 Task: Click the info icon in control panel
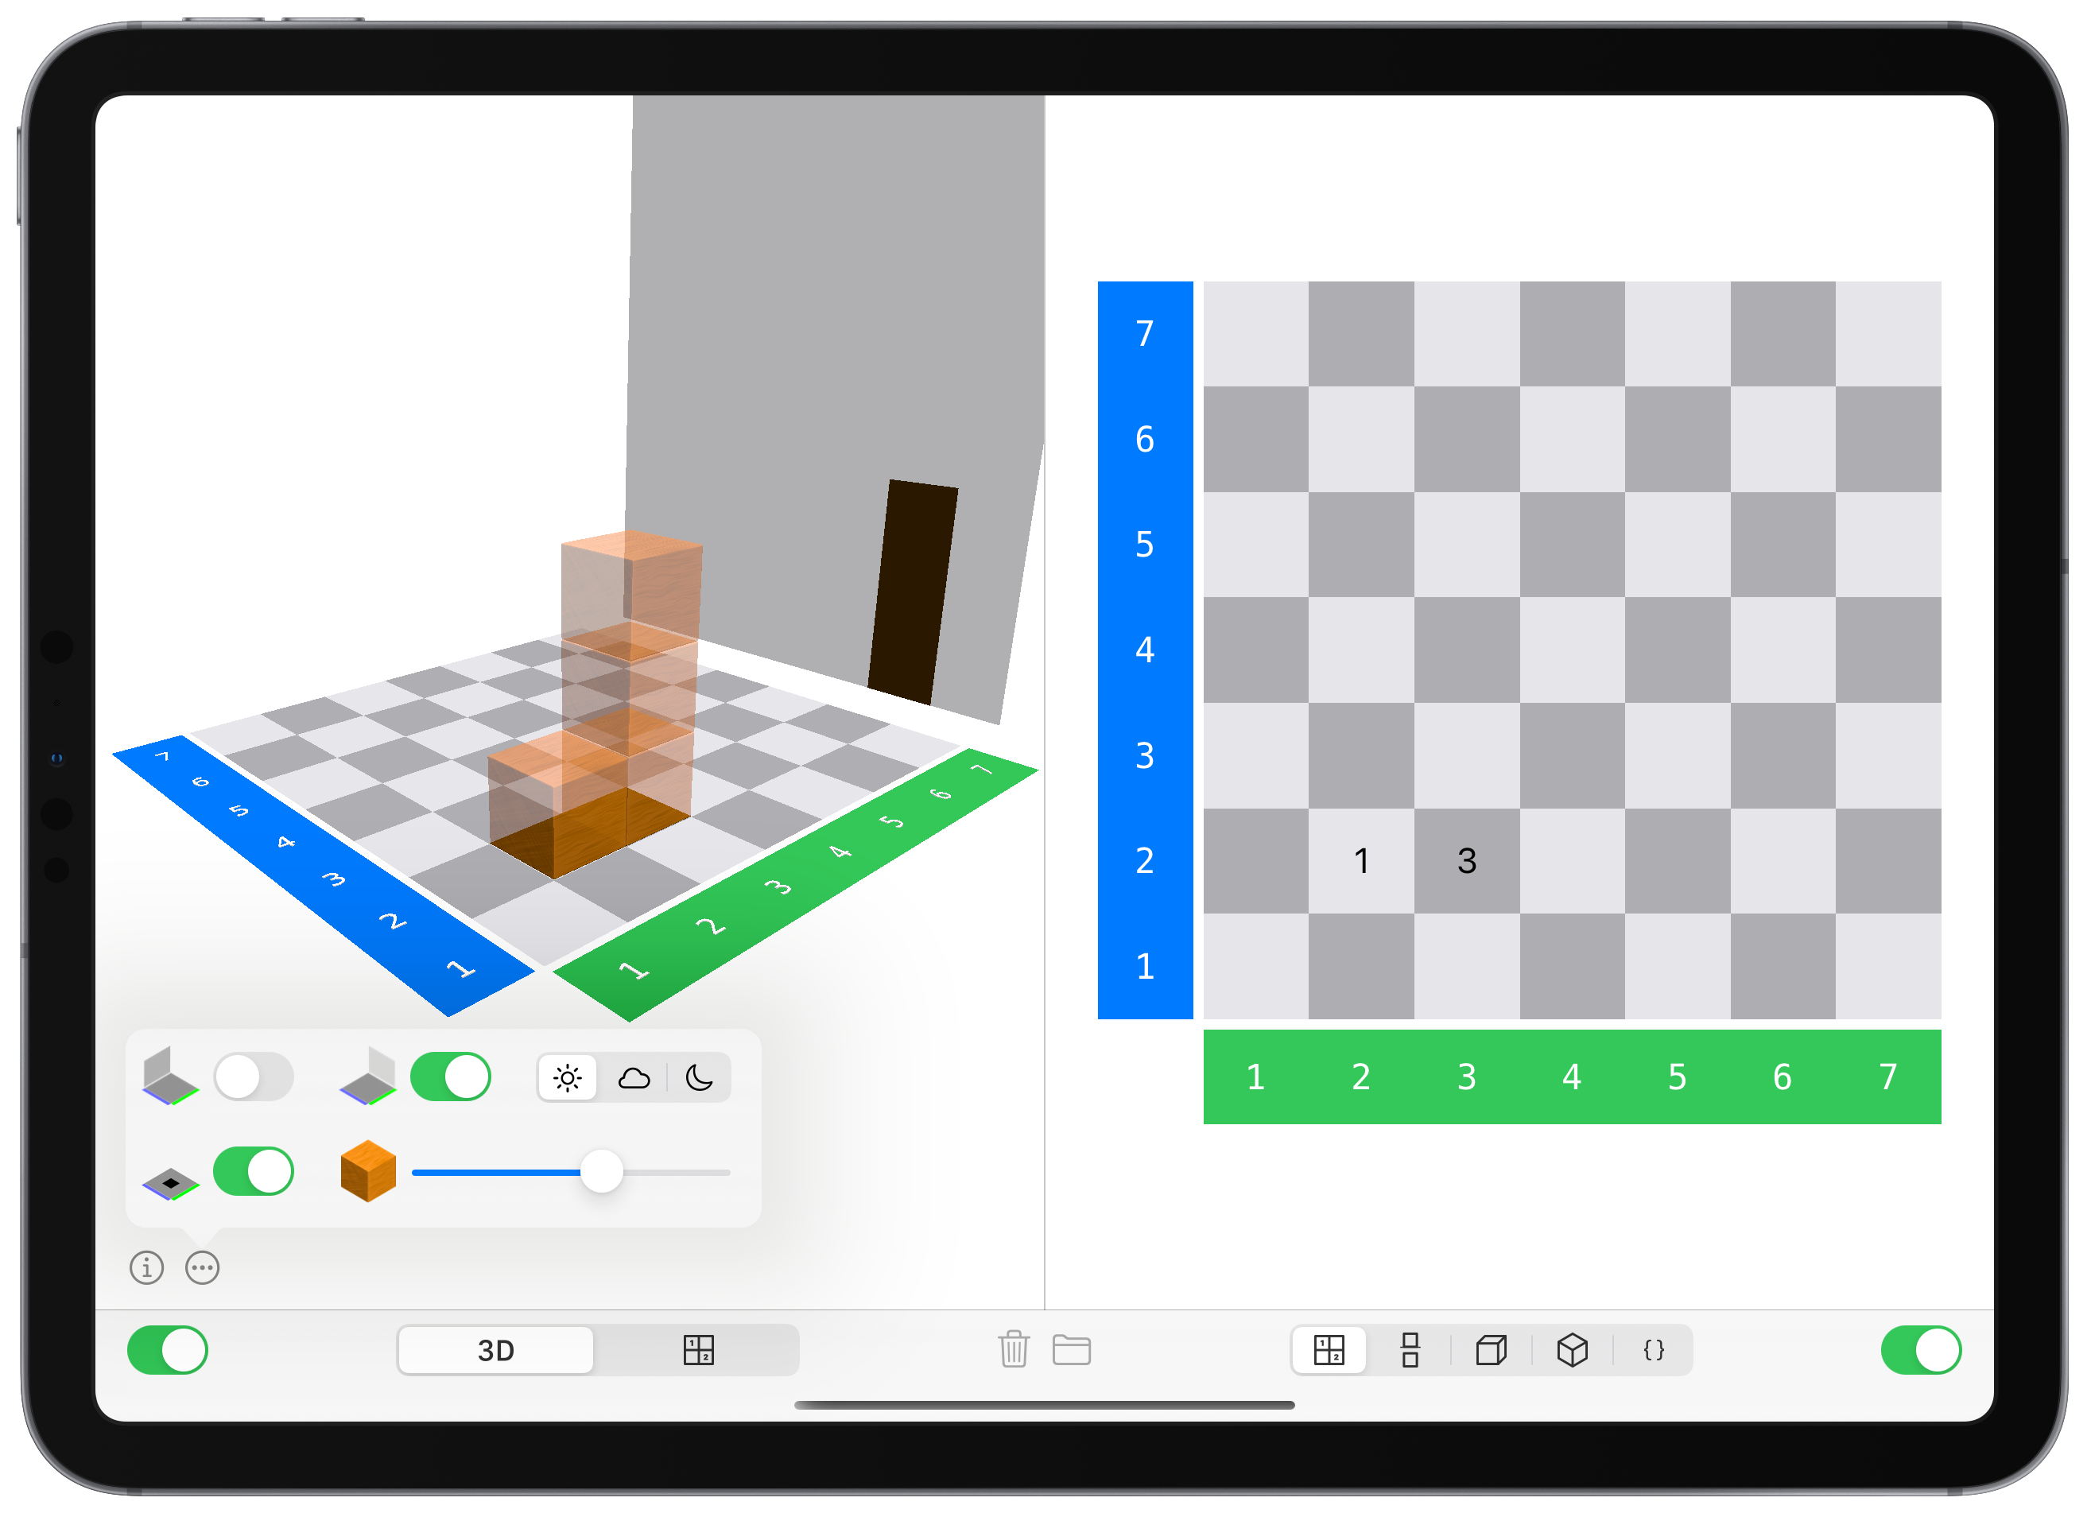tap(146, 1268)
